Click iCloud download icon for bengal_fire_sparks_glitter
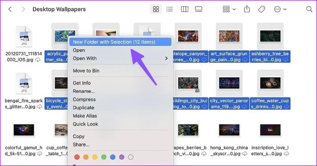317x166 pixels. (40, 107)
